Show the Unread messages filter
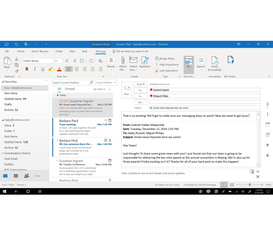 point(69,89)
